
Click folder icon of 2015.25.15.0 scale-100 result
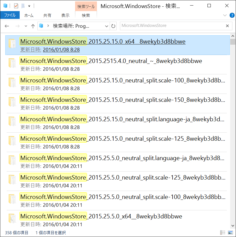12,82
